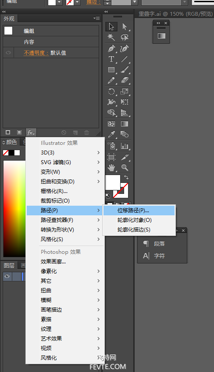Select the Type tool
The height and width of the screenshot is (372, 214).
[x=111, y=59]
